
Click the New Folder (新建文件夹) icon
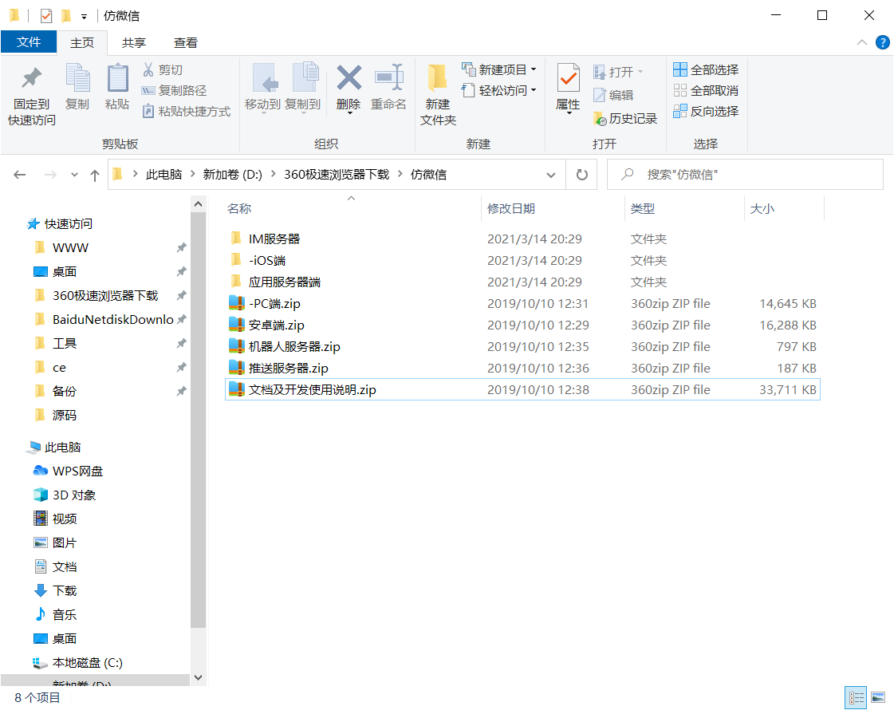click(437, 78)
